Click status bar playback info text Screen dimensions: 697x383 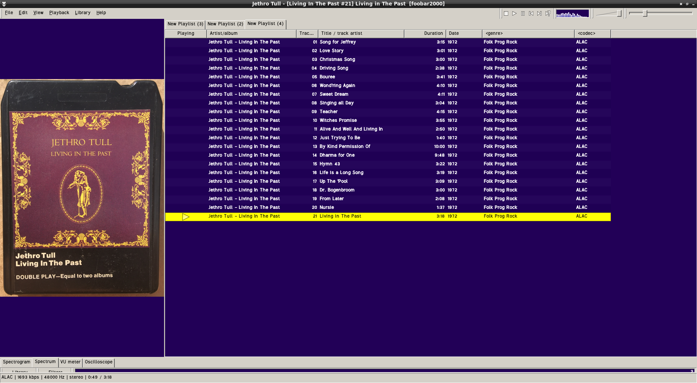[57, 377]
